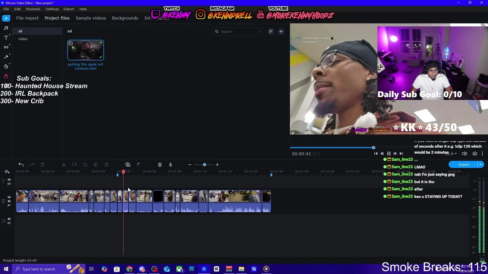Viewport: 488px width, 274px height.
Task: Open the Edit menu
Action: 18,9
